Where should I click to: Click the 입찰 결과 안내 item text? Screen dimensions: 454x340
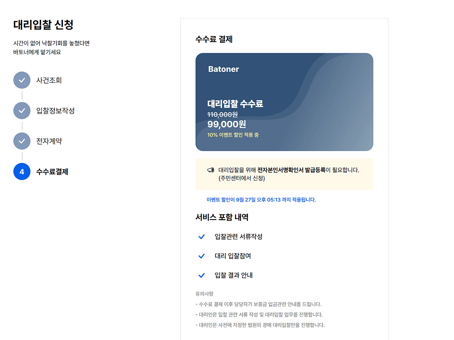(234, 275)
